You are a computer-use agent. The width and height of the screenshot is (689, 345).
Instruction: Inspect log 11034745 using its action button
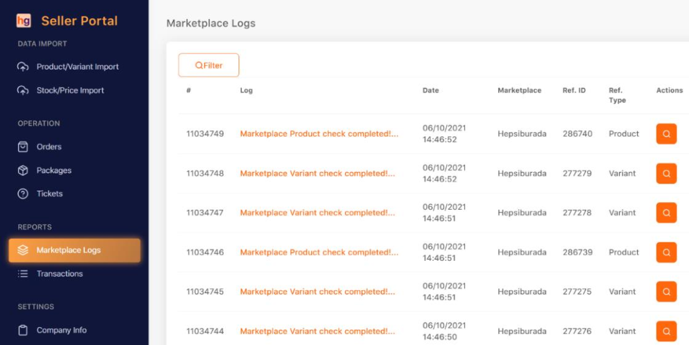(x=666, y=292)
